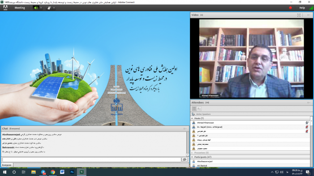The image size is (314, 176).
Task: Click the green connection status bars
Action: [311, 8]
